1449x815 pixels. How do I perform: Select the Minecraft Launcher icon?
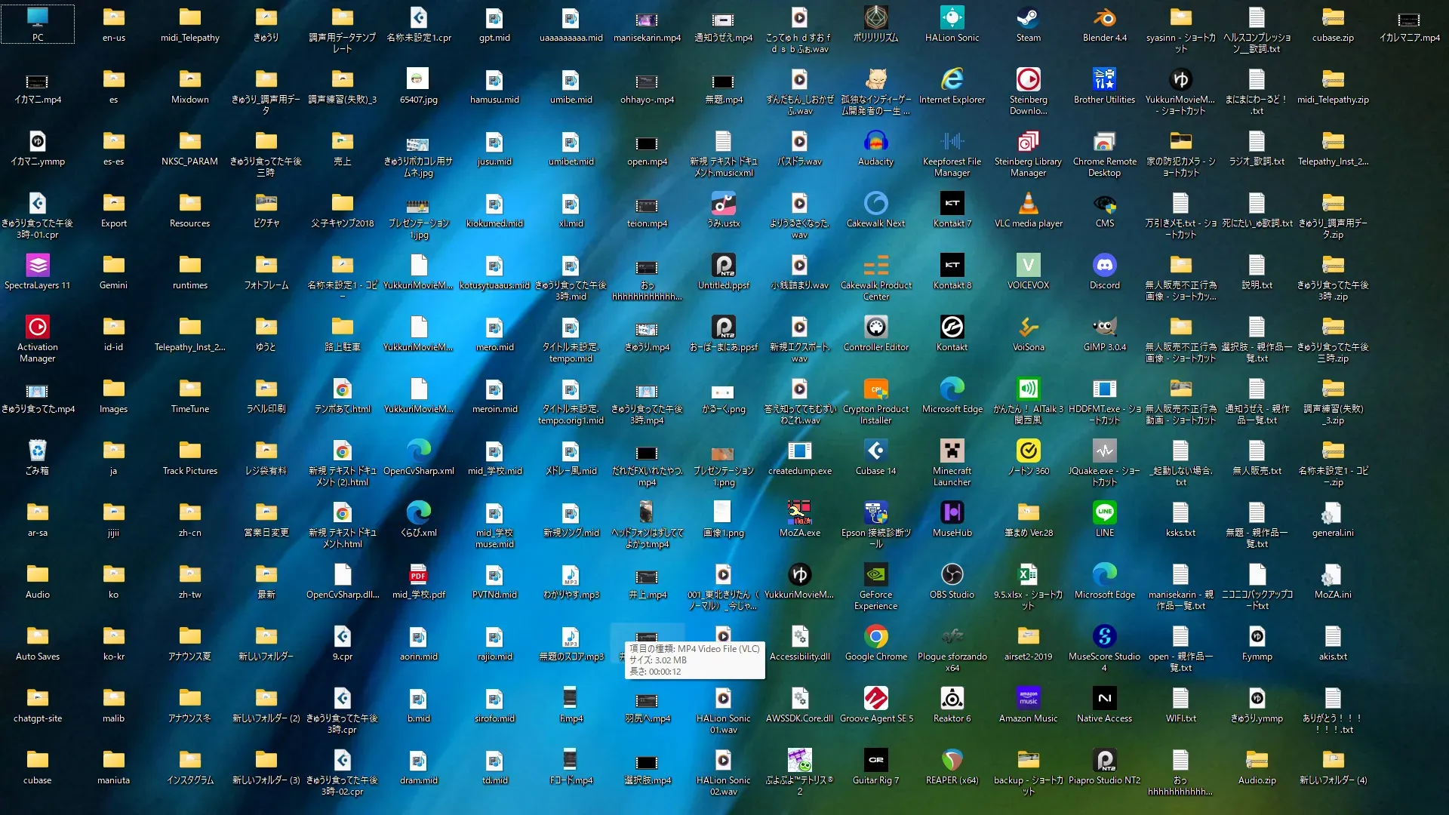click(952, 451)
